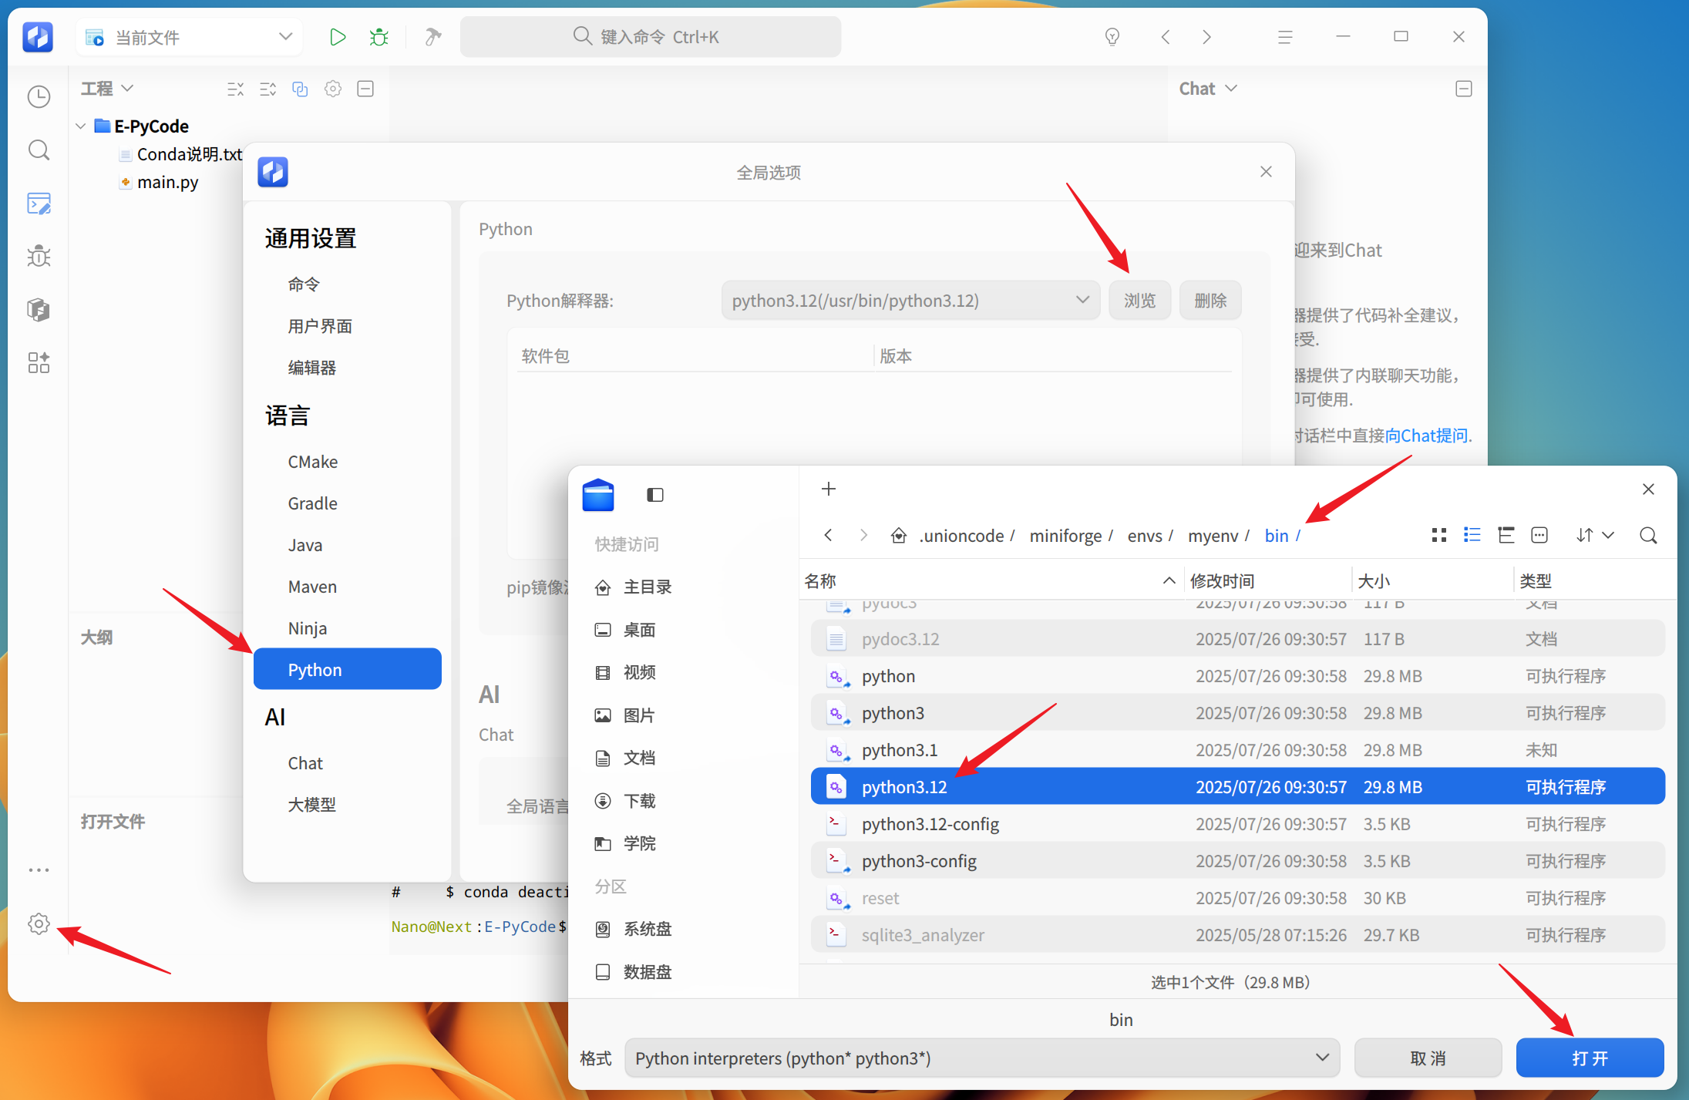Click the 删除 button next to interpreter
The height and width of the screenshot is (1100, 1689).
click(x=1210, y=301)
